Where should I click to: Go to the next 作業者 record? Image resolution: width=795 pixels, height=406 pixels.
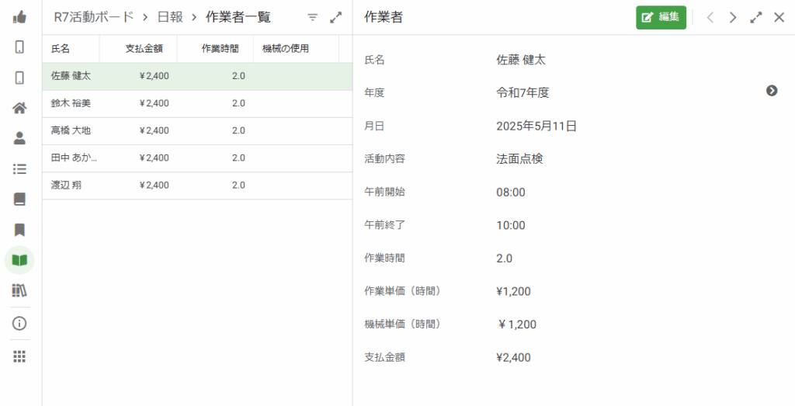coord(733,18)
